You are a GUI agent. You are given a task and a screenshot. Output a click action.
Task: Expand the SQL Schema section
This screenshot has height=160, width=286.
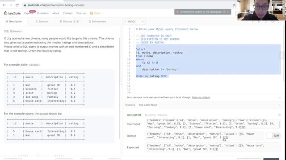tap(13, 31)
